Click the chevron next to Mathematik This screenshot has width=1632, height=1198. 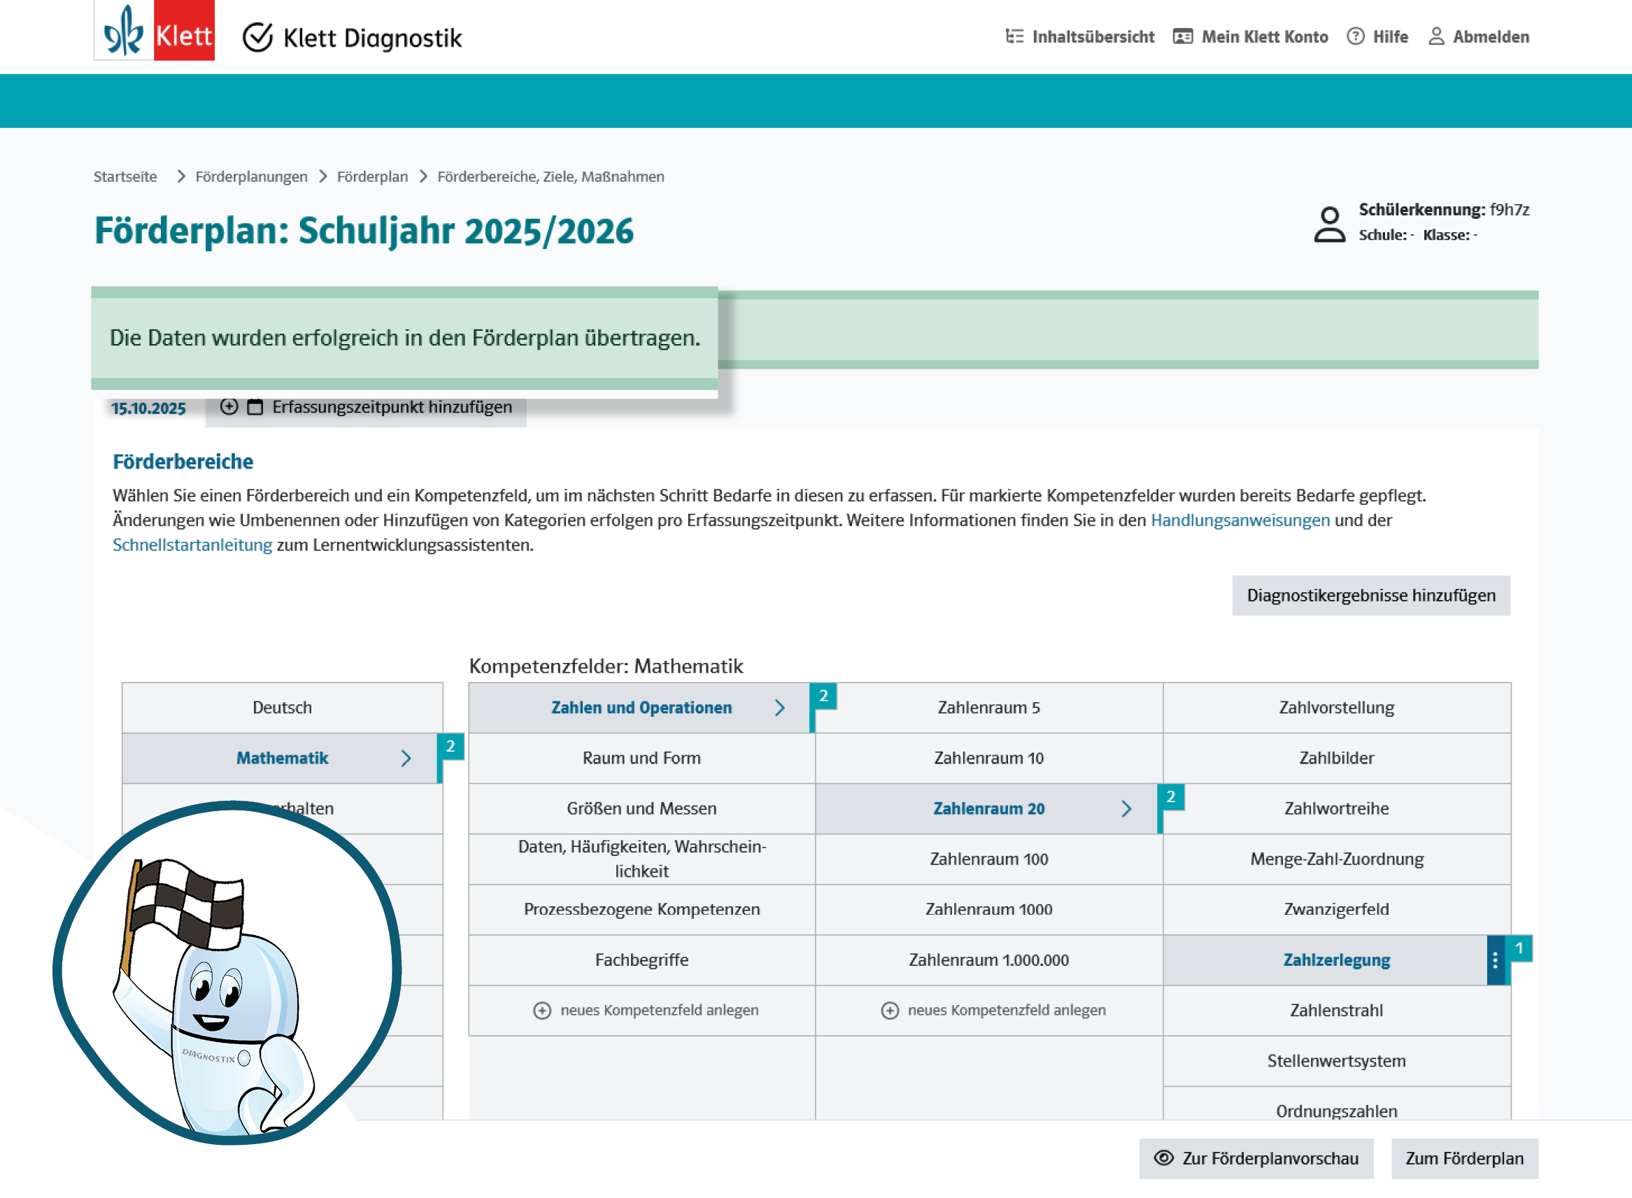[x=406, y=759]
